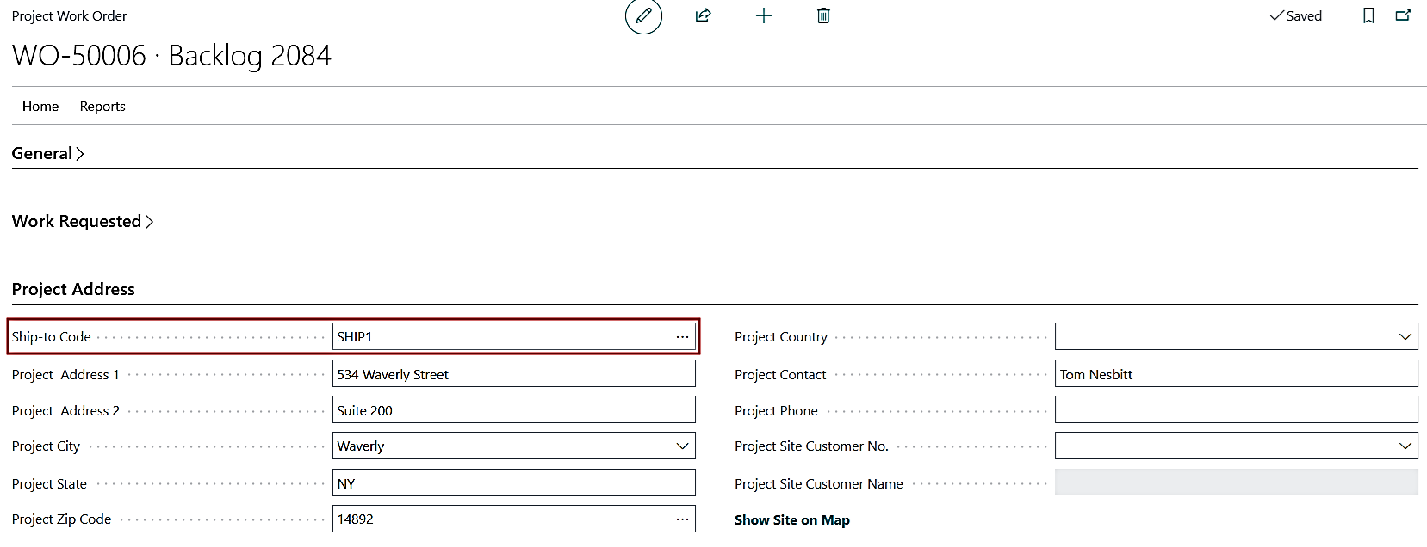Screen dimensions: 1427x547
Task: Open the Project City dropdown
Action: tap(682, 446)
